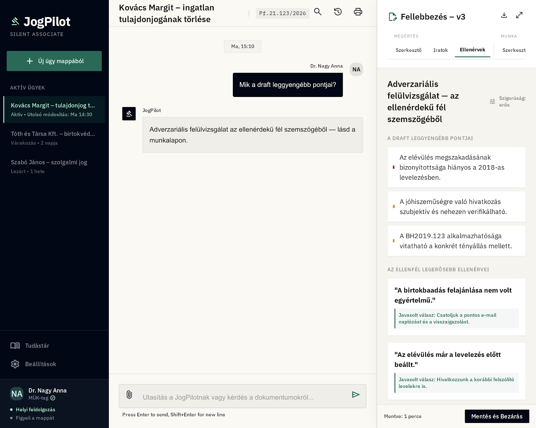Open search in case header
Screen dimensions: 536x428
coord(318,12)
